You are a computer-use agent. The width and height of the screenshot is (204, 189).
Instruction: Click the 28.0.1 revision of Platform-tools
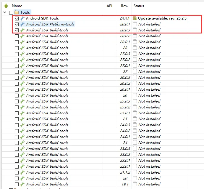pos(125,24)
